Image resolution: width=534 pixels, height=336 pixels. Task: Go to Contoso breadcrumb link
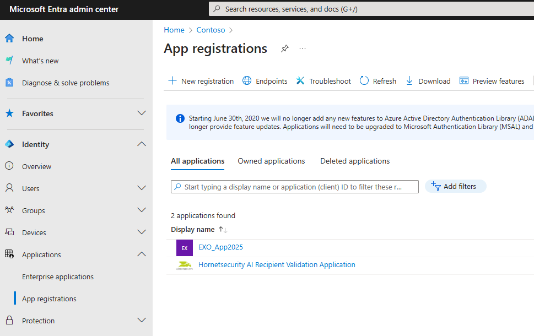pyautogui.click(x=211, y=30)
